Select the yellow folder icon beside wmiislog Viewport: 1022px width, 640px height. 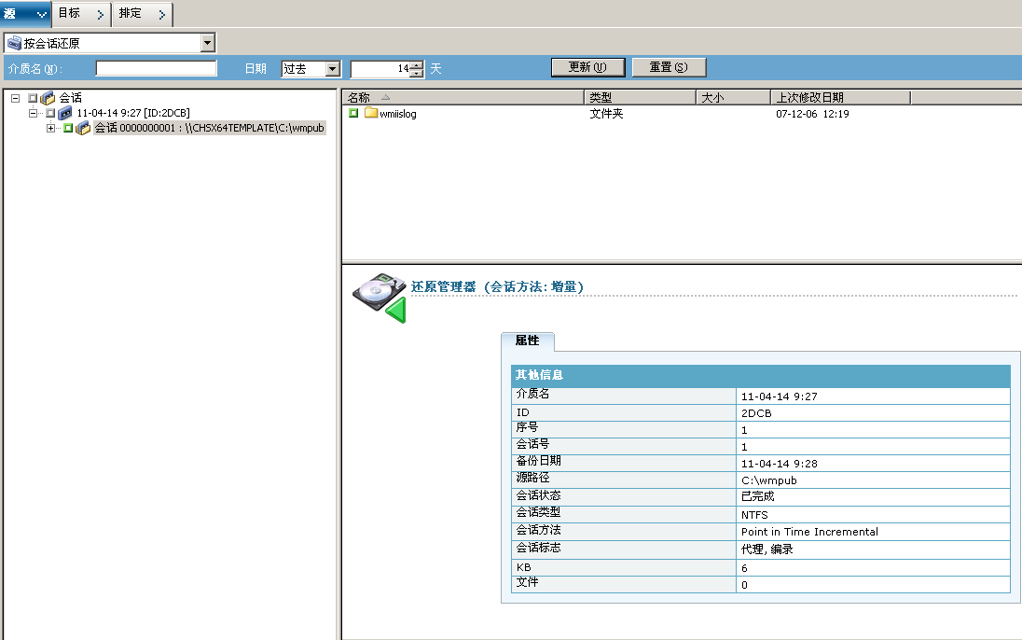(371, 113)
